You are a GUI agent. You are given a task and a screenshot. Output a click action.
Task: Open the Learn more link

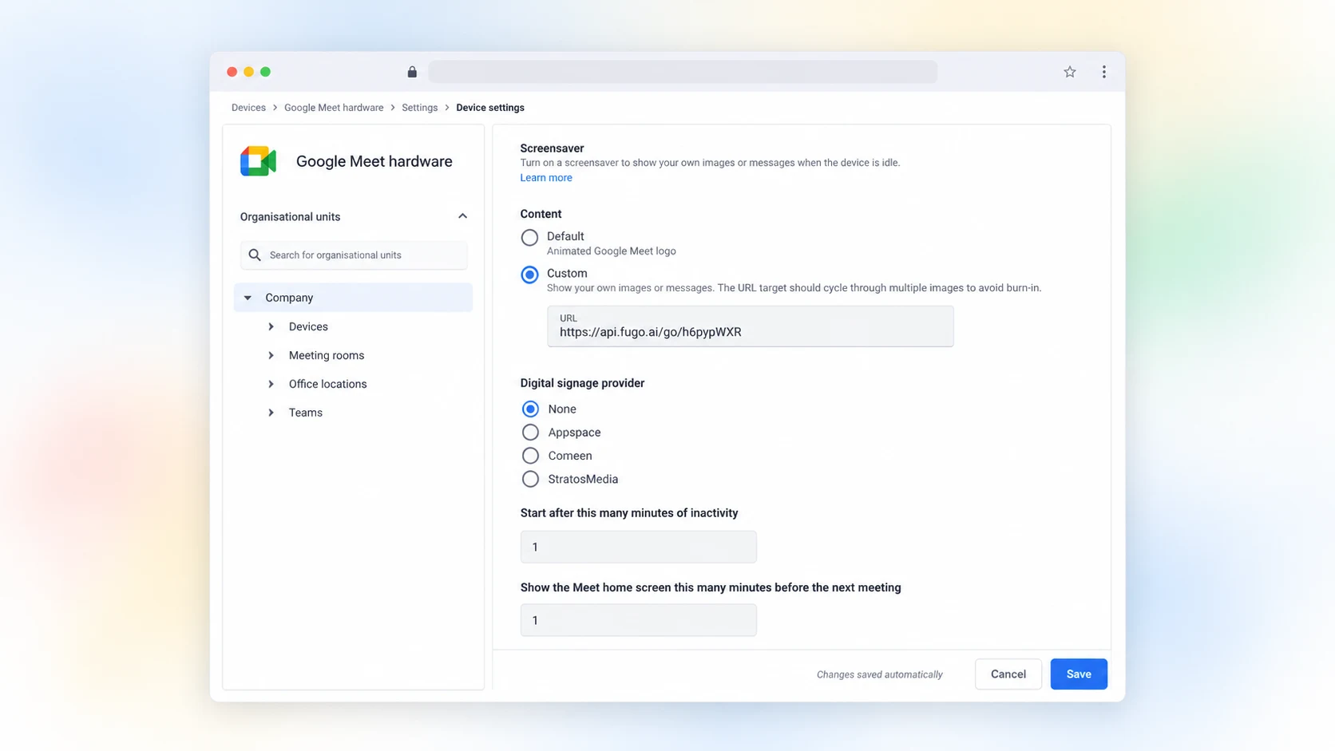point(546,178)
